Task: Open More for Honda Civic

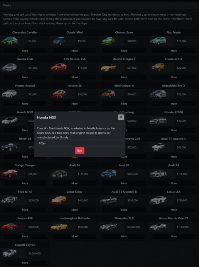Action: 25,77
